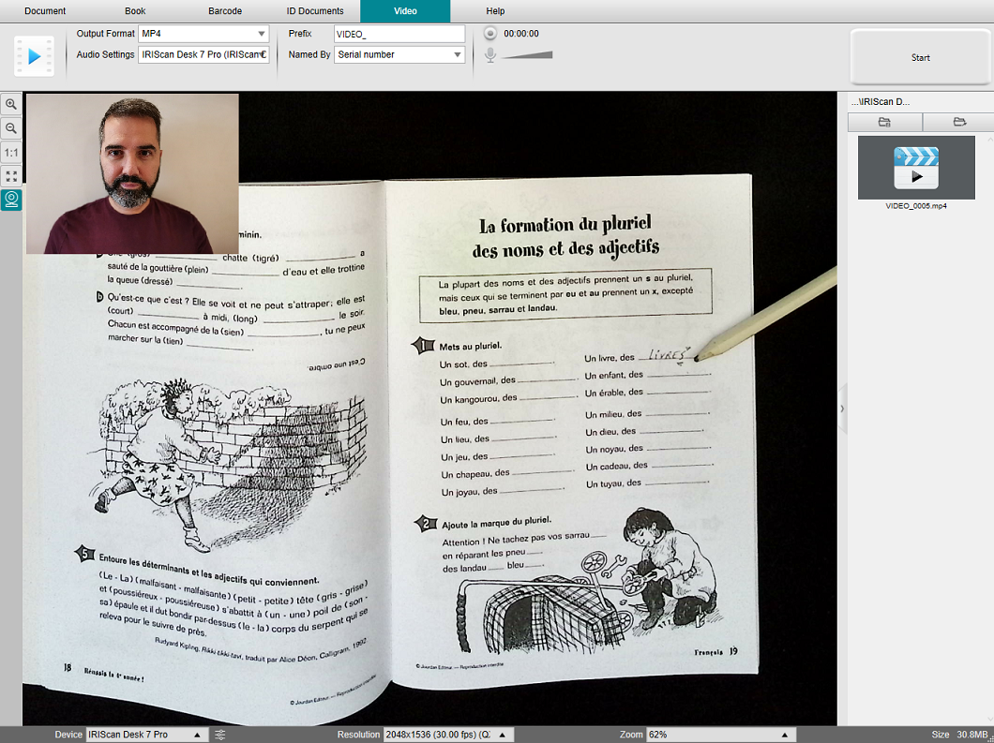Click the zoom in magnifier icon

click(x=11, y=105)
